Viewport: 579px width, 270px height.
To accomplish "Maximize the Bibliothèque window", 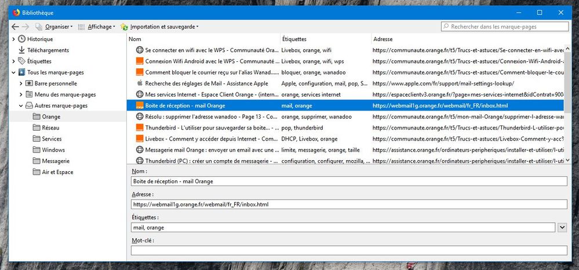I will click(540, 13).
